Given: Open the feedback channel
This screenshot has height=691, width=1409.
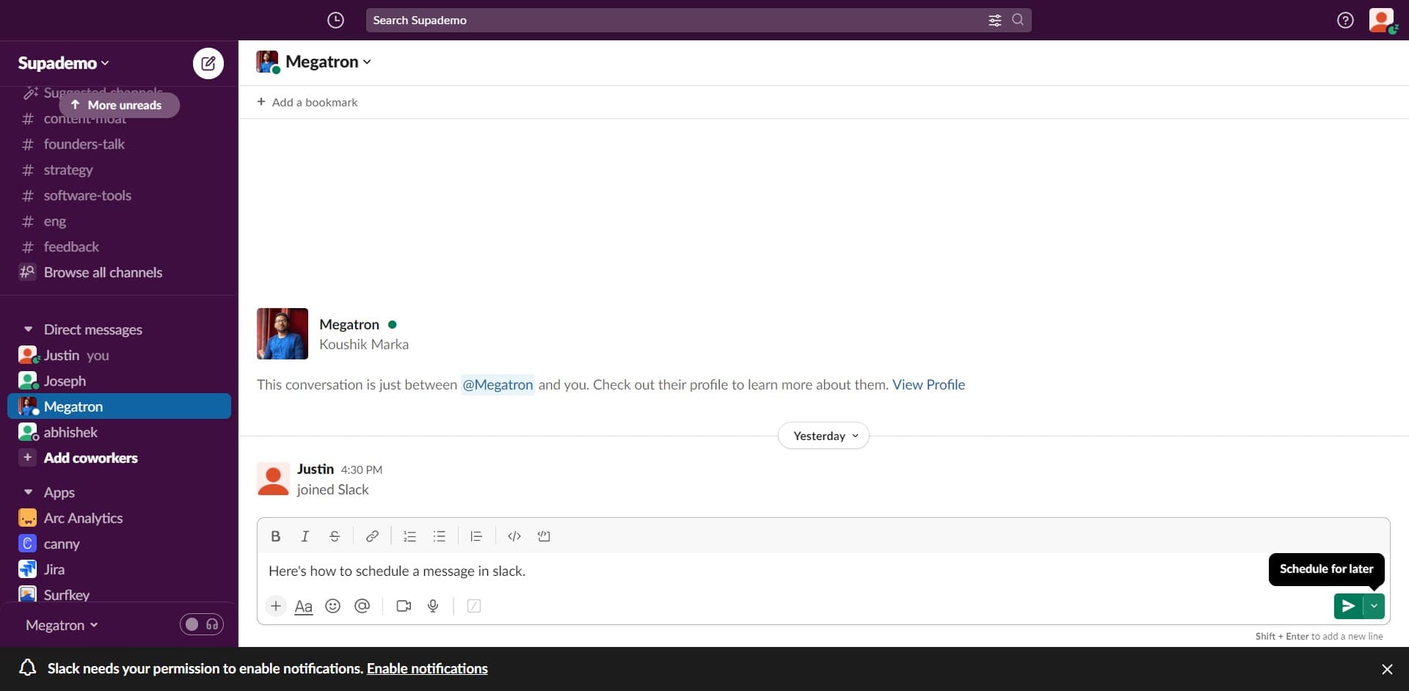Looking at the screenshot, I should [x=72, y=246].
